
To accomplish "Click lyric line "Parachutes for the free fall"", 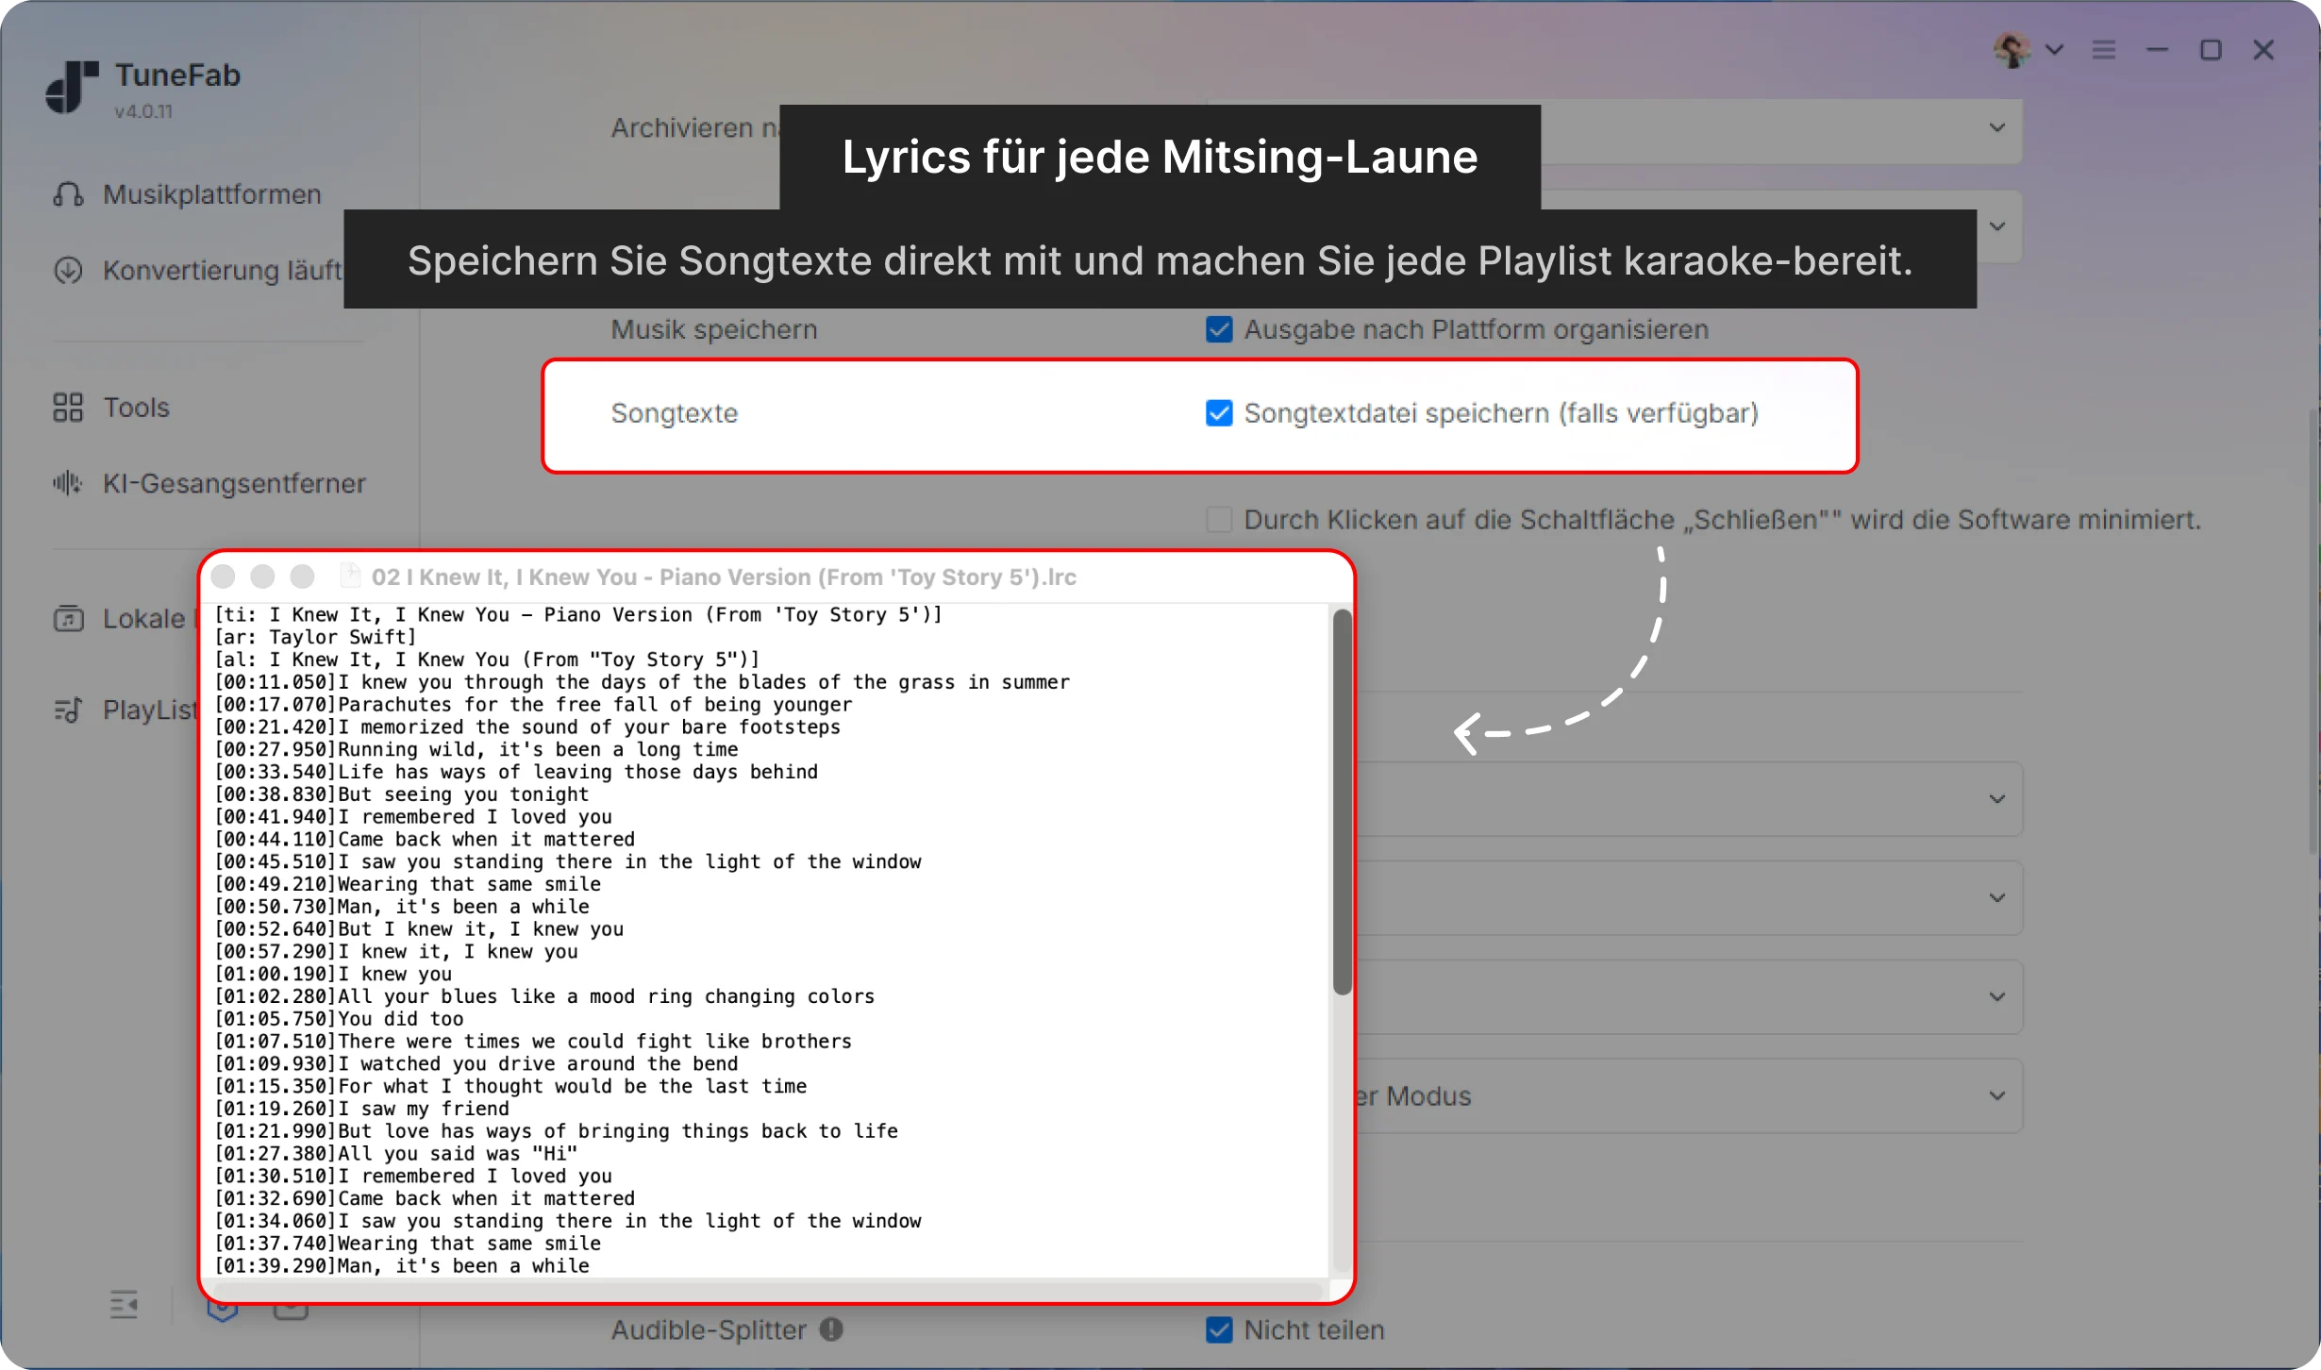I will 533,705.
